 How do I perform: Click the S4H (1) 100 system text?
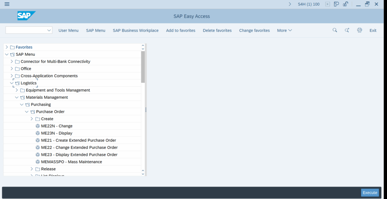pos(308,4)
